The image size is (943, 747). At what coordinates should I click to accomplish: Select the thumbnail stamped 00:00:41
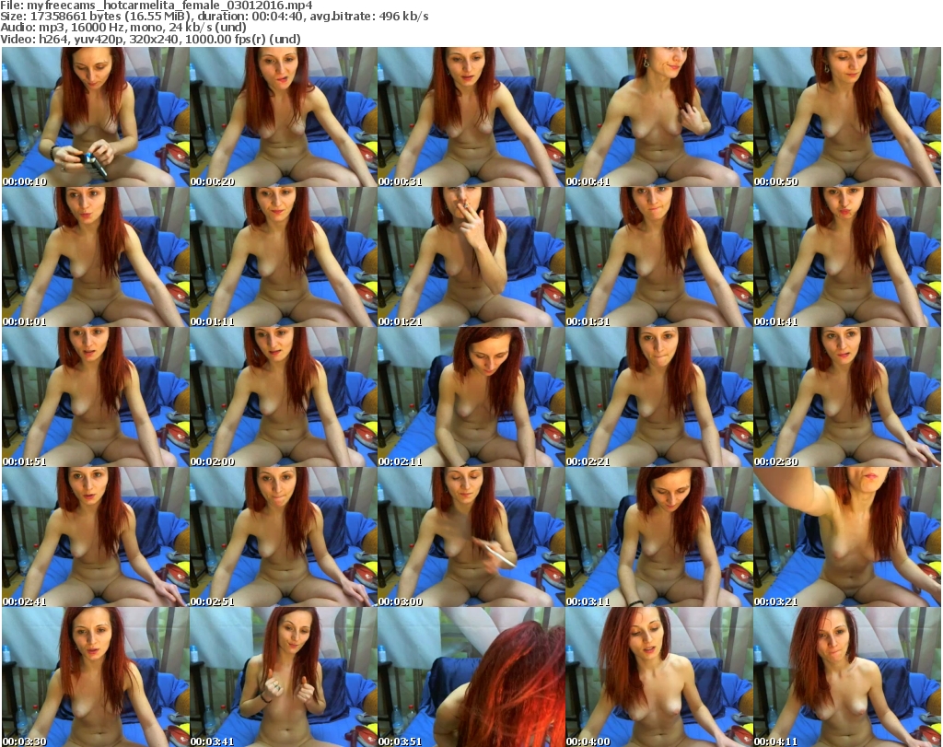(658, 117)
